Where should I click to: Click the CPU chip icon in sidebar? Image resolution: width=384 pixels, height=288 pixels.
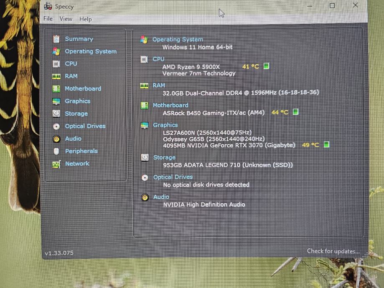point(56,64)
